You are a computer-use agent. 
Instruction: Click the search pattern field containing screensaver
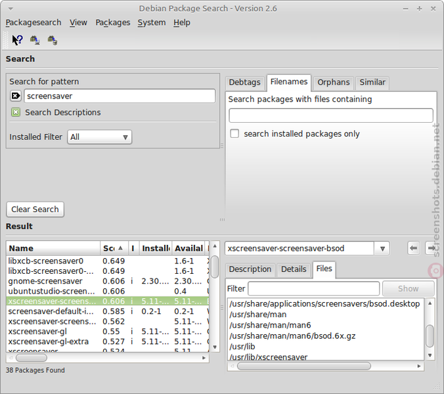tap(120, 96)
